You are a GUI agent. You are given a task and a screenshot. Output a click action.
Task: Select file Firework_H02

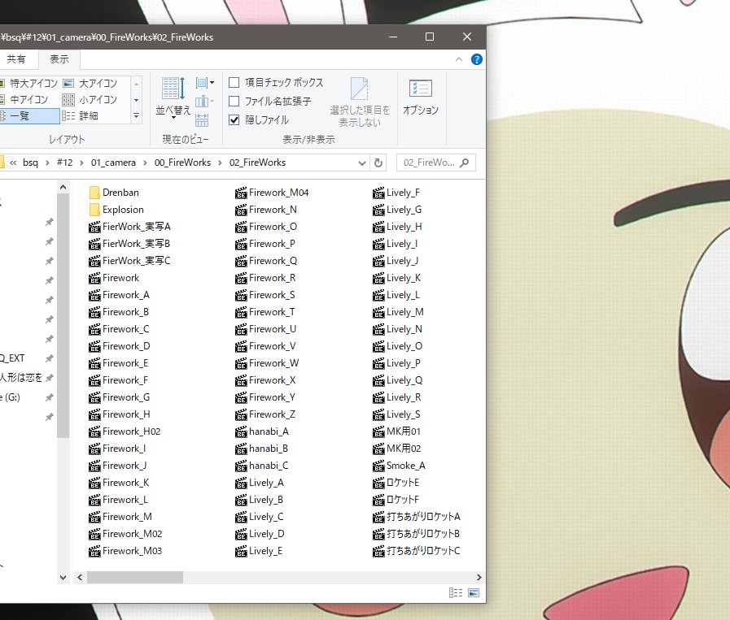(125, 431)
